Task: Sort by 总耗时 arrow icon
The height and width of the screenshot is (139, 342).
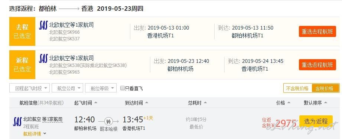Action: pos(205,103)
